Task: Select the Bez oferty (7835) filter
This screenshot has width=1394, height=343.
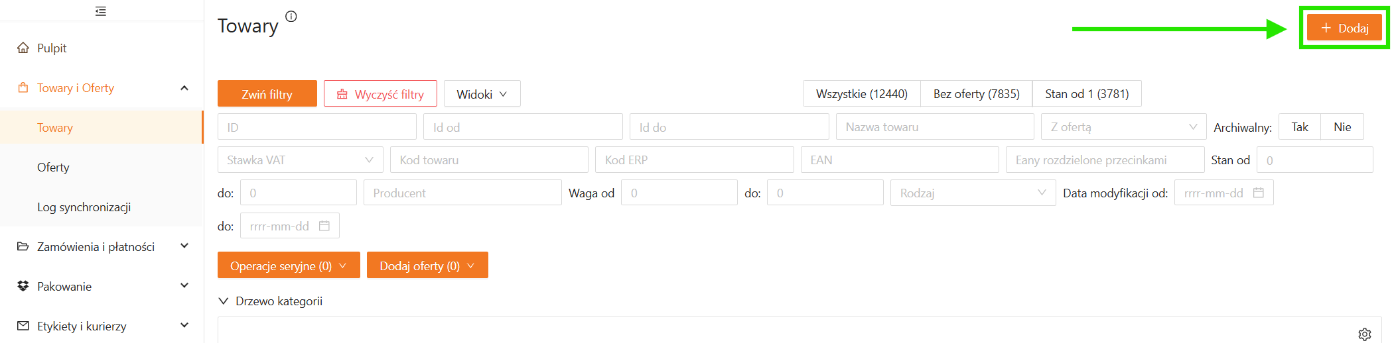Action: coord(976,94)
